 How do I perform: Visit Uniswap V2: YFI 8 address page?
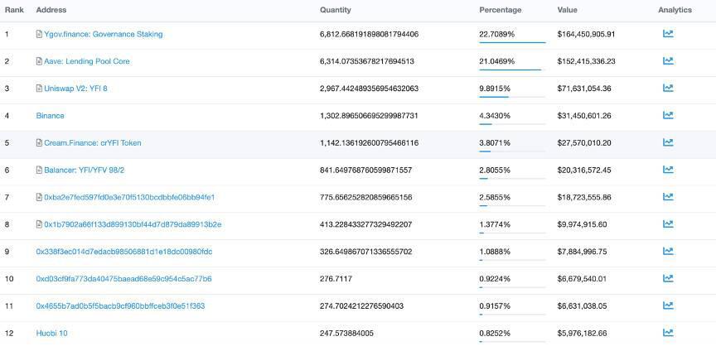pos(75,89)
